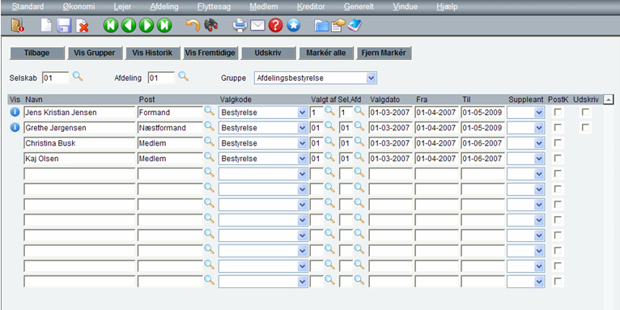620x310 pixels.
Task: Click the eraser-shaped toolbar icon
Action: (x=355, y=26)
